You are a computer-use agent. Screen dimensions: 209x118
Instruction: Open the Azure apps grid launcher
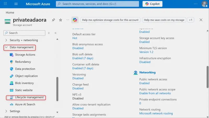[x=5, y=4]
